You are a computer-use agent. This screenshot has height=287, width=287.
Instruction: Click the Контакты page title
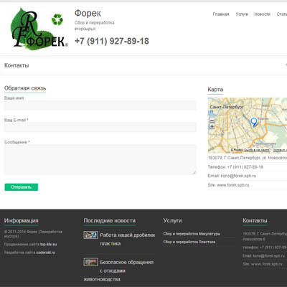pos(17,65)
